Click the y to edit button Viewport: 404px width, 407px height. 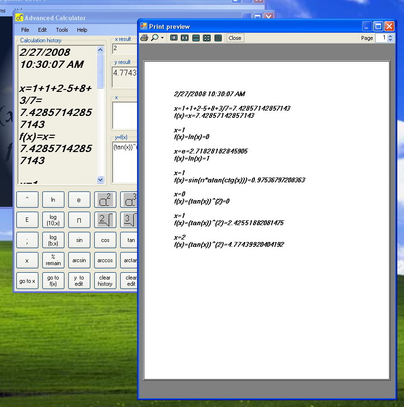click(79, 280)
